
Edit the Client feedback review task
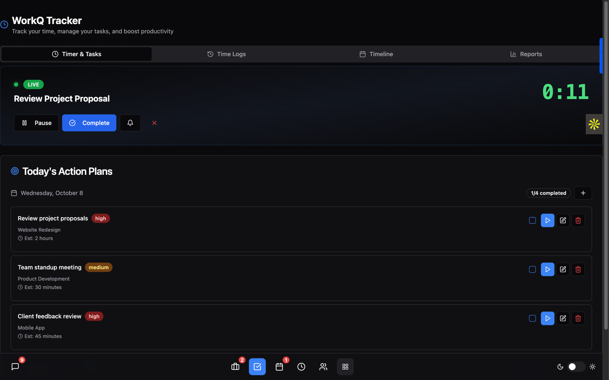coord(563,318)
